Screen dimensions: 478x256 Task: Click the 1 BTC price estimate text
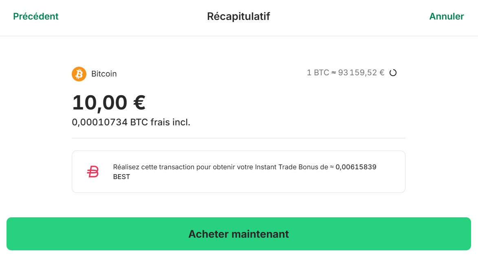click(345, 72)
